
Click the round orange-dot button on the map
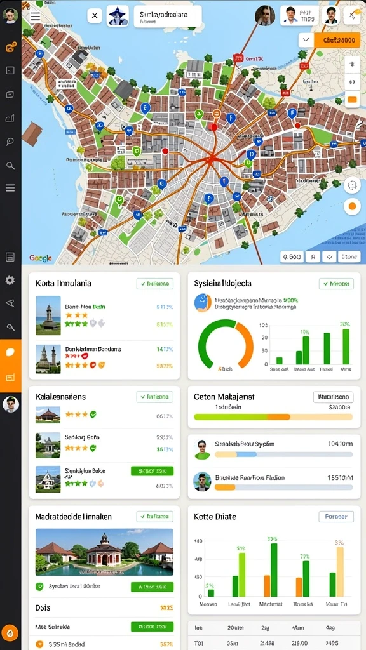click(352, 206)
